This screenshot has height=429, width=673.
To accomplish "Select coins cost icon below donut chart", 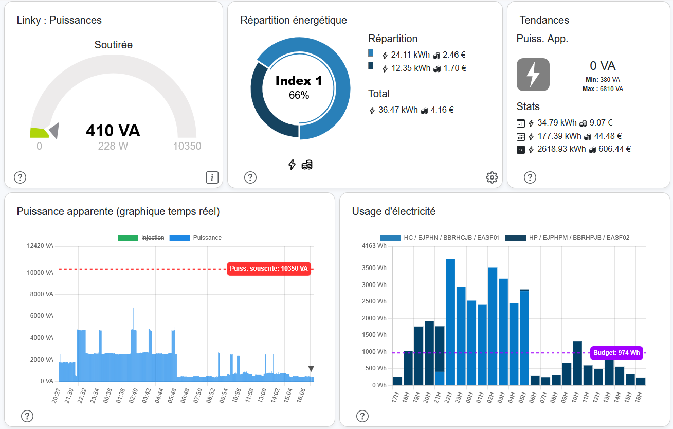I will click(307, 165).
